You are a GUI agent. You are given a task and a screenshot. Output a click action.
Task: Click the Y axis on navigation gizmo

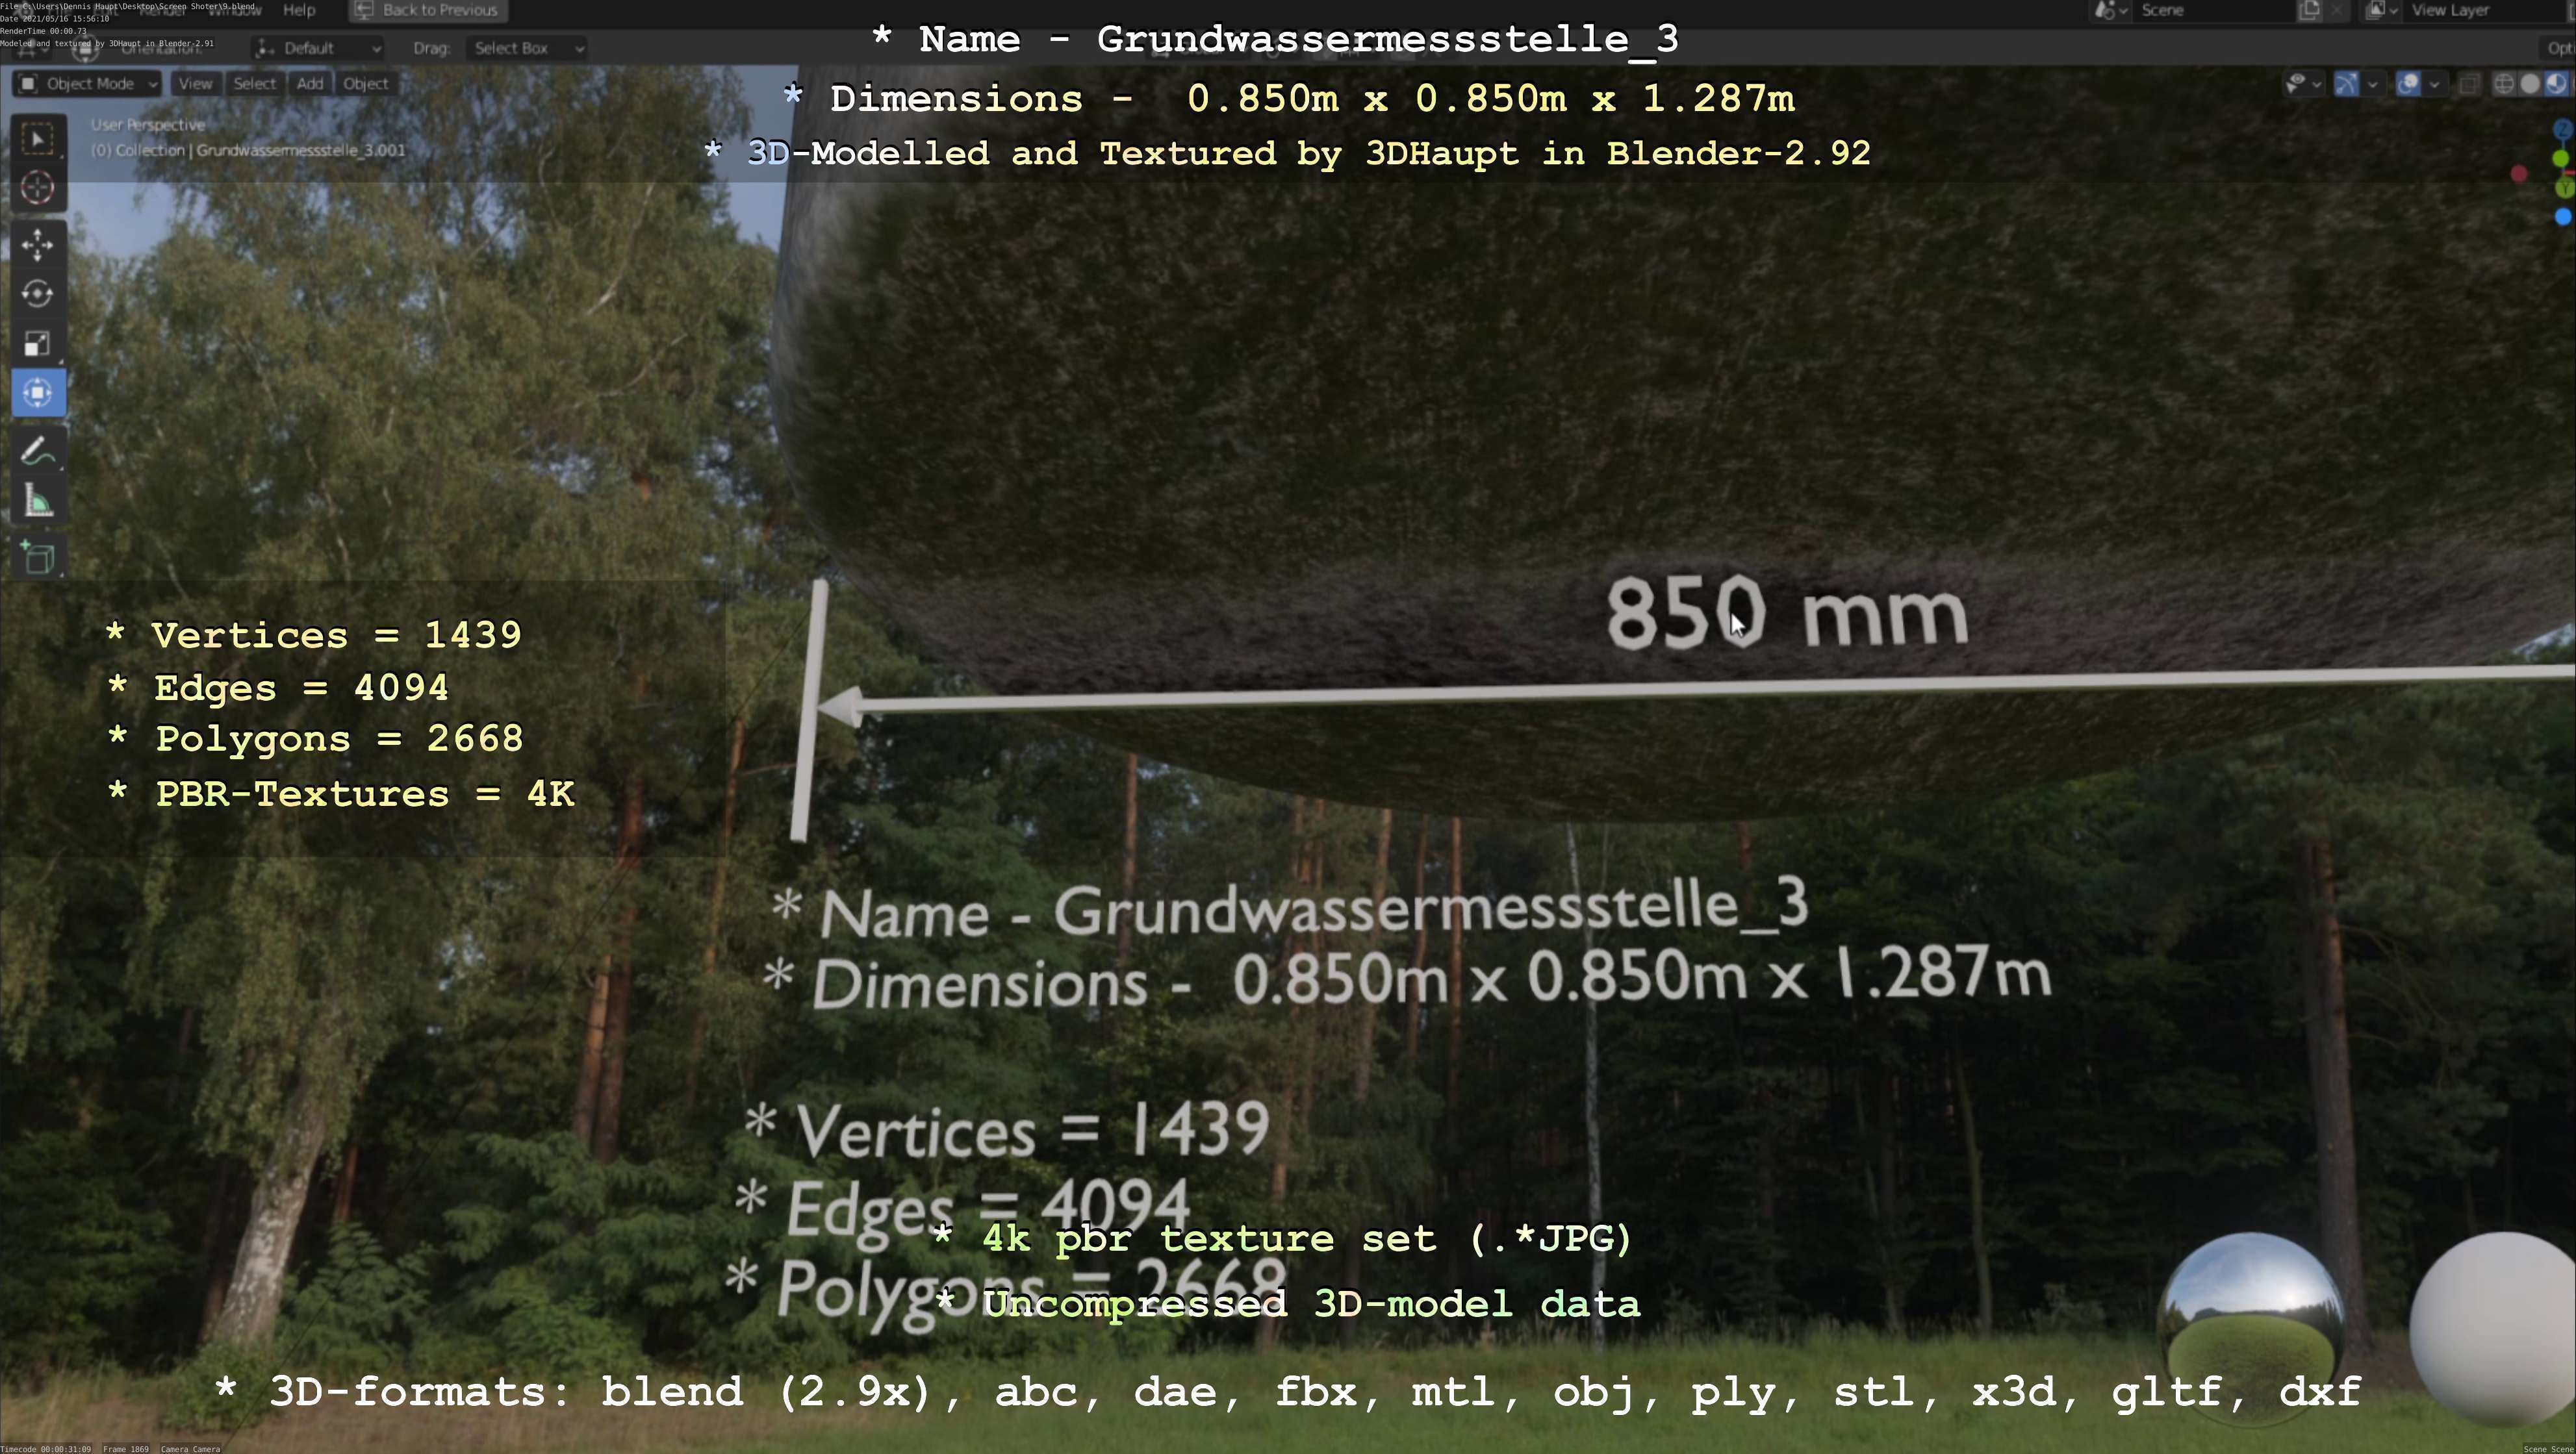(x=2564, y=188)
